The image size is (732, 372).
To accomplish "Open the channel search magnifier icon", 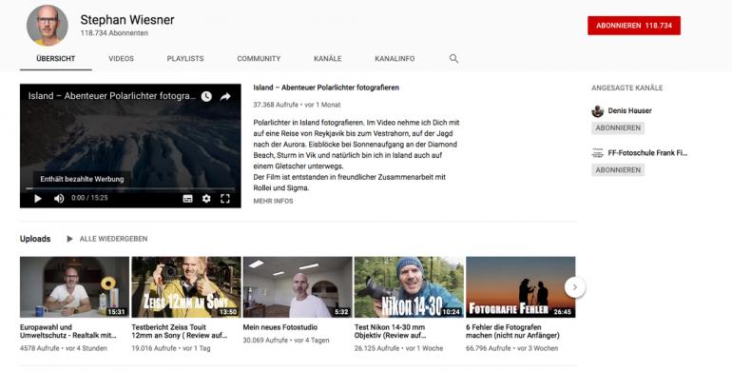I will click(x=453, y=59).
